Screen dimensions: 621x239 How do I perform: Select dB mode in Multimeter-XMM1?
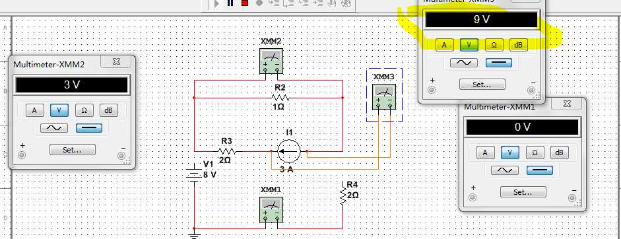tap(559, 153)
